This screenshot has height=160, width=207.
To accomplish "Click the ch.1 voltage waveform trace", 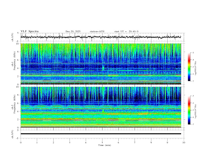I will coord(101,37).
